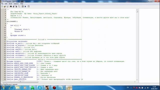Click the line #pragma unused a

coord(18,35)
